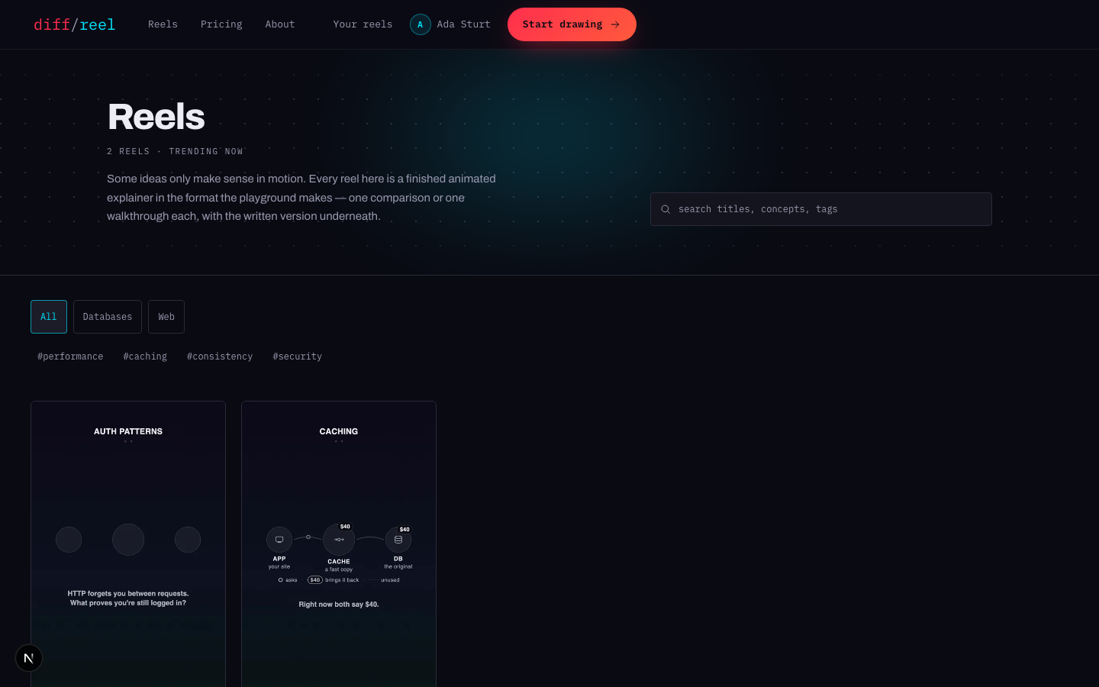This screenshot has width=1099, height=687.
Task: Go to the Pricing page
Action: pyautogui.click(x=221, y=24)
